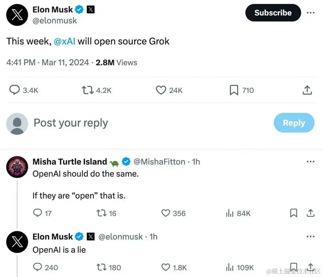Viewport: 323px width, 277px height.
Task: Open the more options menu on main tweet
Action: pos(310,13)
